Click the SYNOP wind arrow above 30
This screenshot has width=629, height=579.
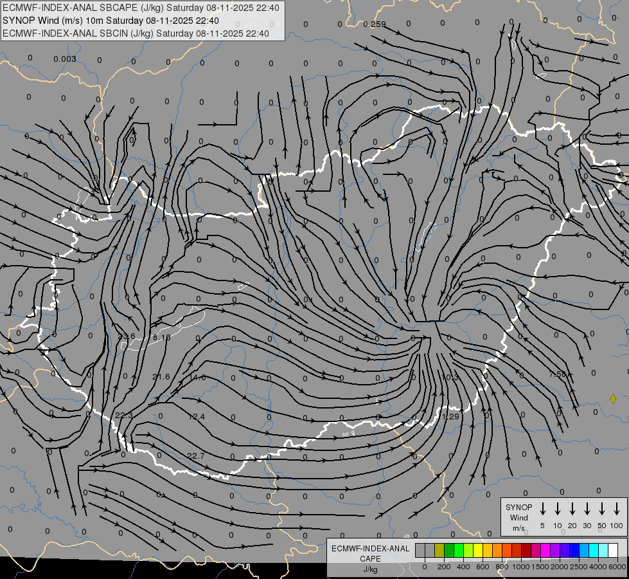point(587,509)
